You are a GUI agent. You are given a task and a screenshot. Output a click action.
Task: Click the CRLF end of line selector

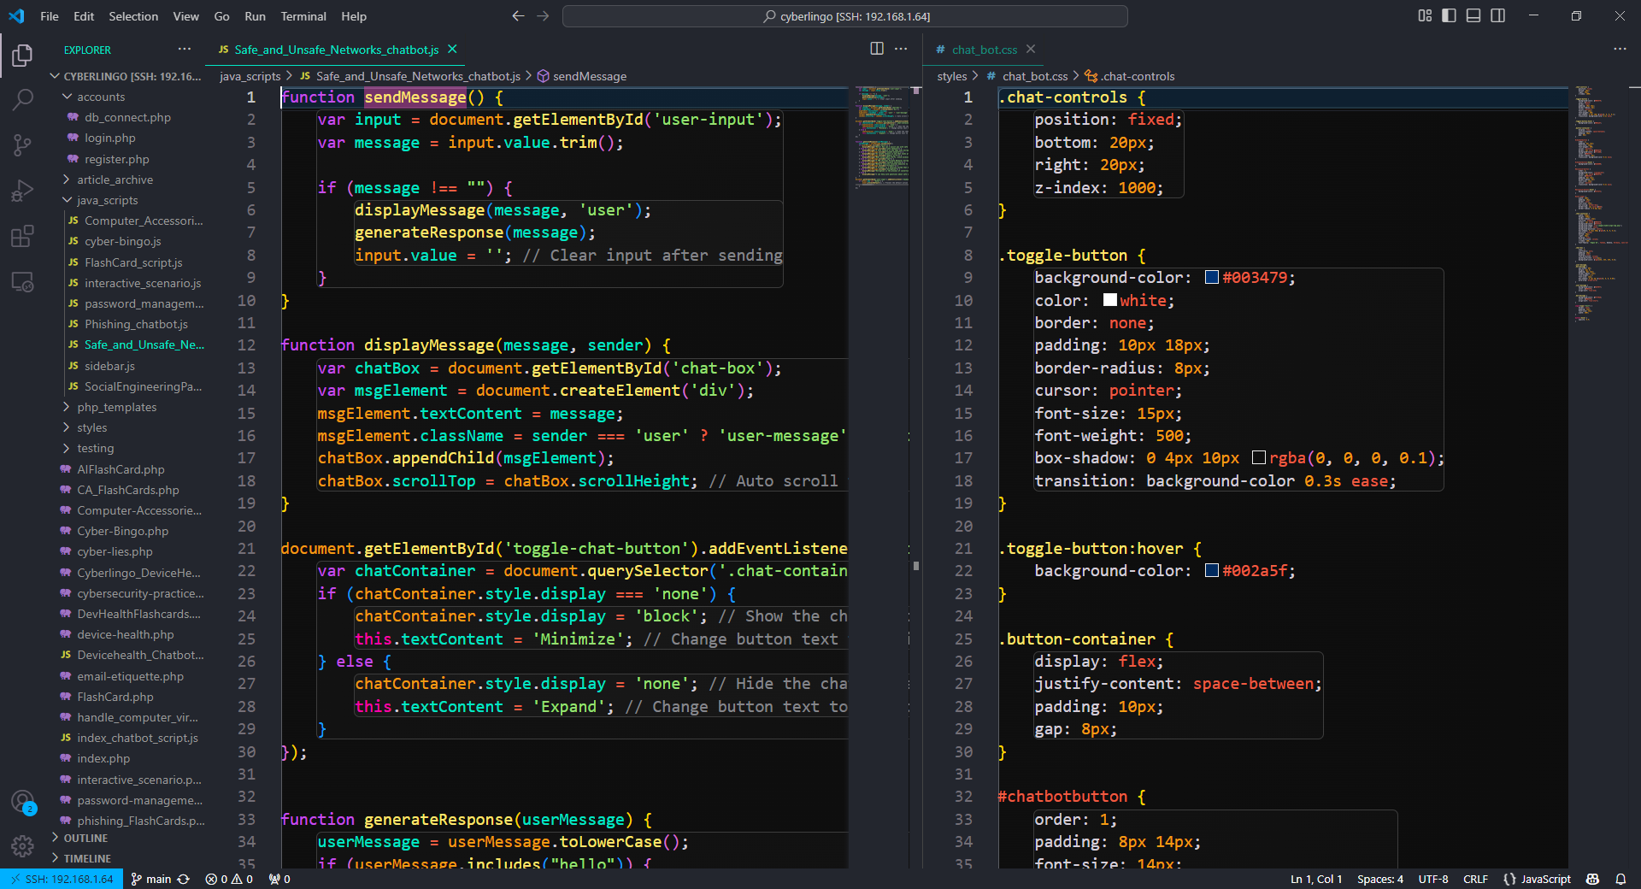1475,879
